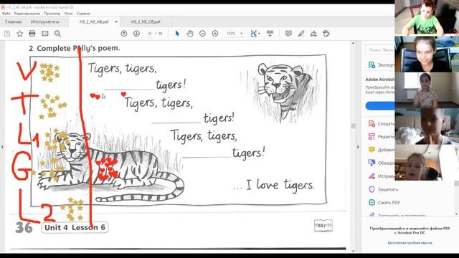Click the document vertical scrollbar thumb

click(353, 126)
